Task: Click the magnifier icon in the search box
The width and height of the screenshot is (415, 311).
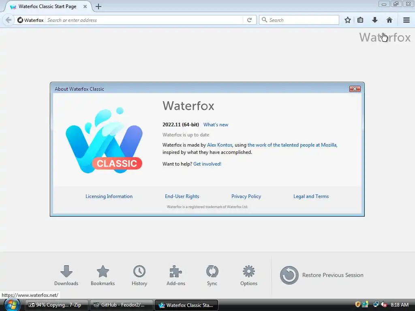Action: [264, 19]
